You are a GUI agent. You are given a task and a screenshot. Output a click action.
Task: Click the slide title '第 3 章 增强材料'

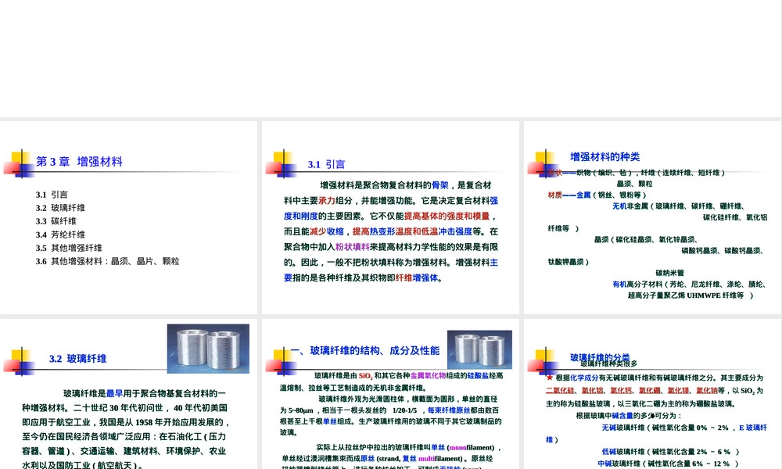[x=79, y=162]
